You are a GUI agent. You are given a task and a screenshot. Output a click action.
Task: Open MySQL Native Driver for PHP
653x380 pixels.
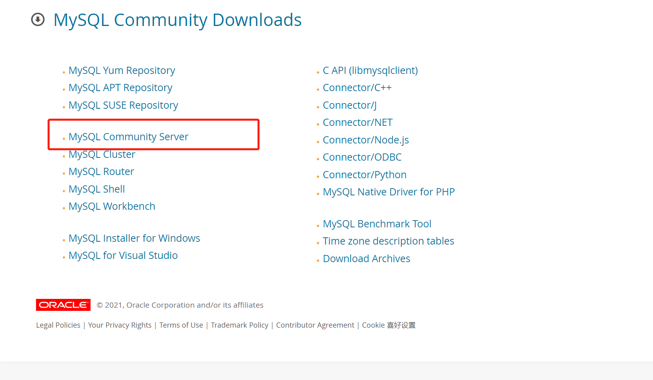[389, 192]
